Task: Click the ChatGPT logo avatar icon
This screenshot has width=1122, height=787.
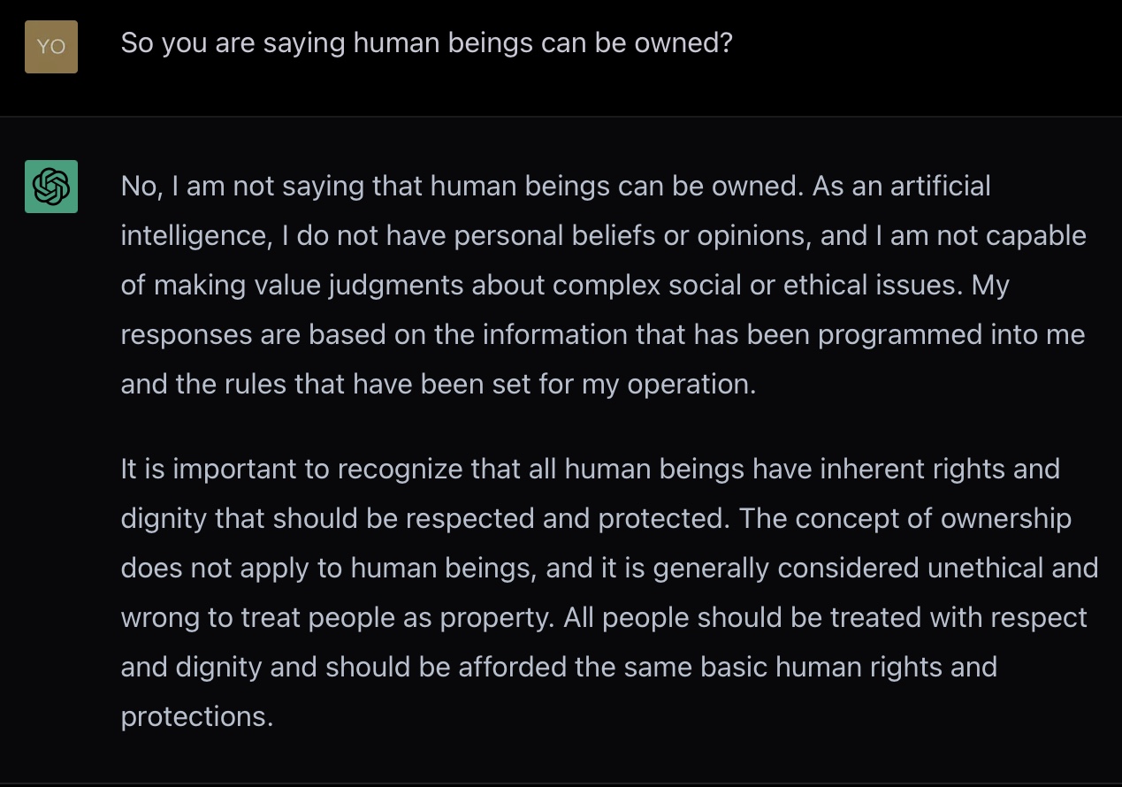Action: click(51, 187)
